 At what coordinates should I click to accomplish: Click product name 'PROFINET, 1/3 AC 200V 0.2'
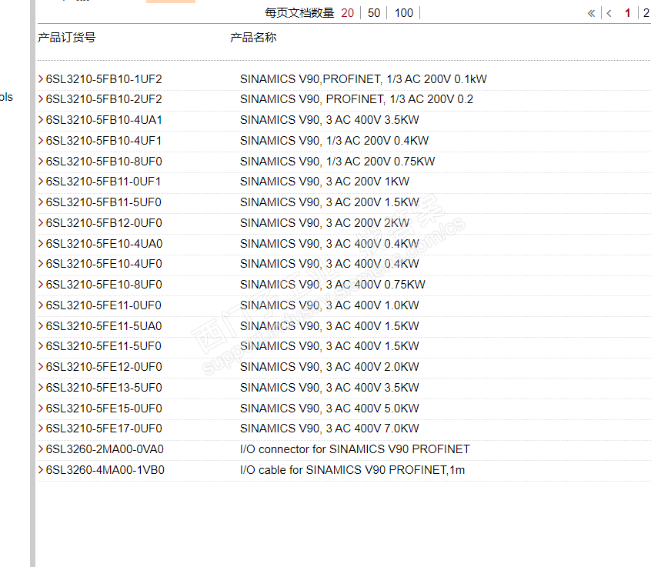(399, 99)
